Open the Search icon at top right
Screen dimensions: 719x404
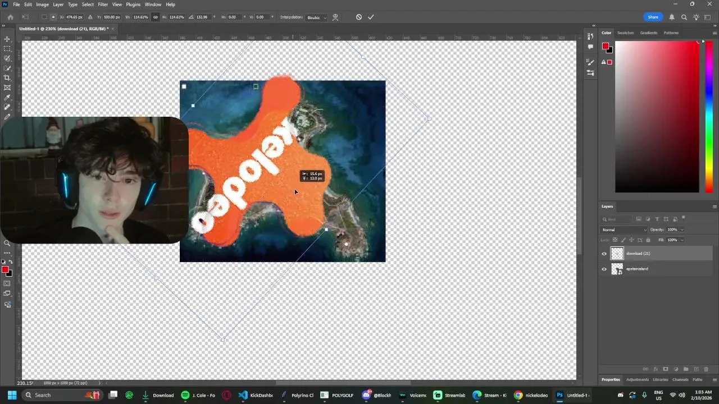[x=684, y=17]
